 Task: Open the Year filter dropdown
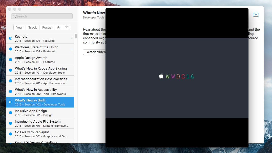click(x=19, y=28)
